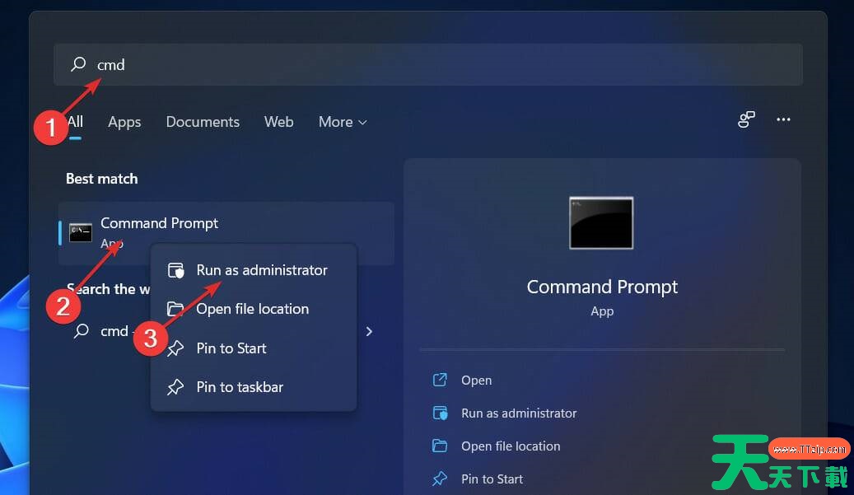The image size is (854, 495).
Task: Focus the search box containing cmd
Action: [x=427, y=65]
